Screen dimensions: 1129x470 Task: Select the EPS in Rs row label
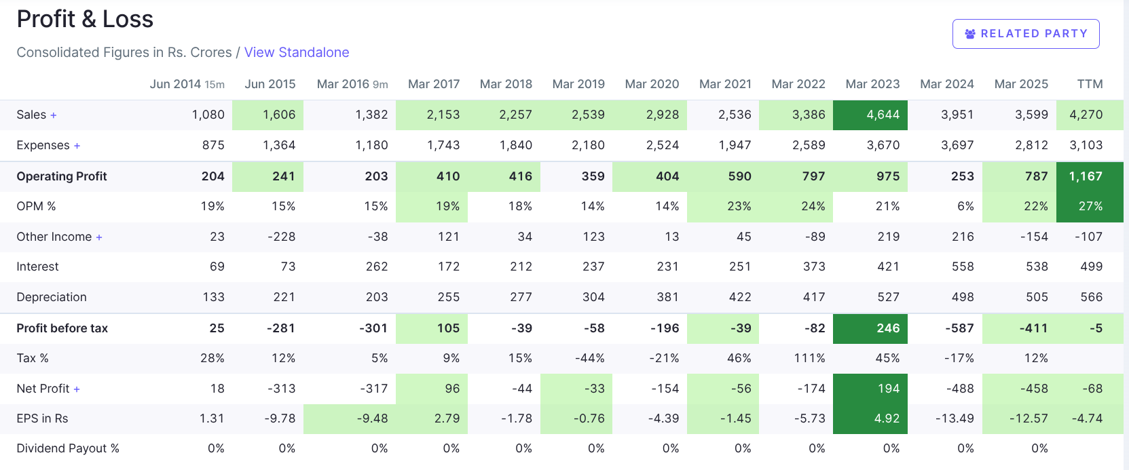42,418
